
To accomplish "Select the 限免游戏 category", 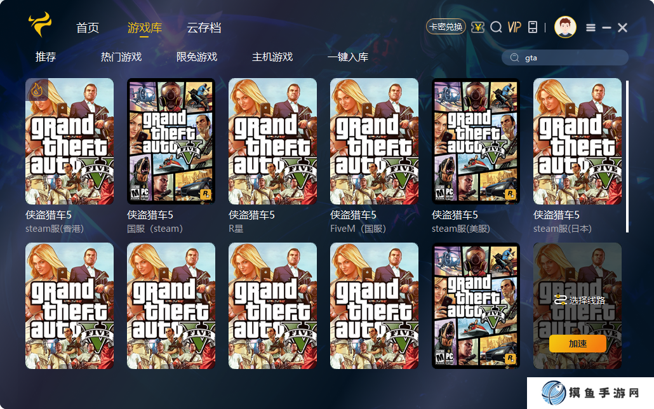I will coord(197,57).
